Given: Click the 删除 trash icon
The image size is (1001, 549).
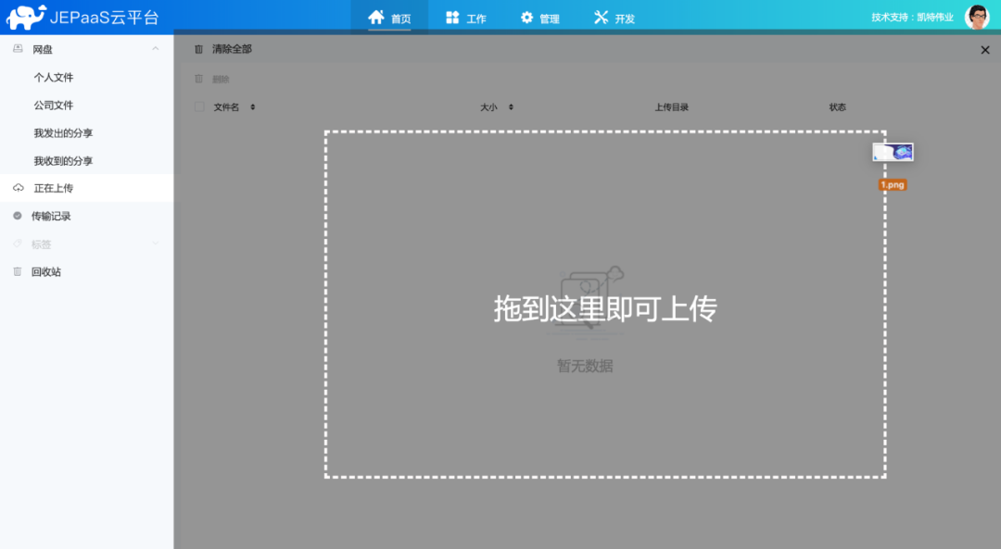Looking at the screenshot, I should (x=198, y=79).
